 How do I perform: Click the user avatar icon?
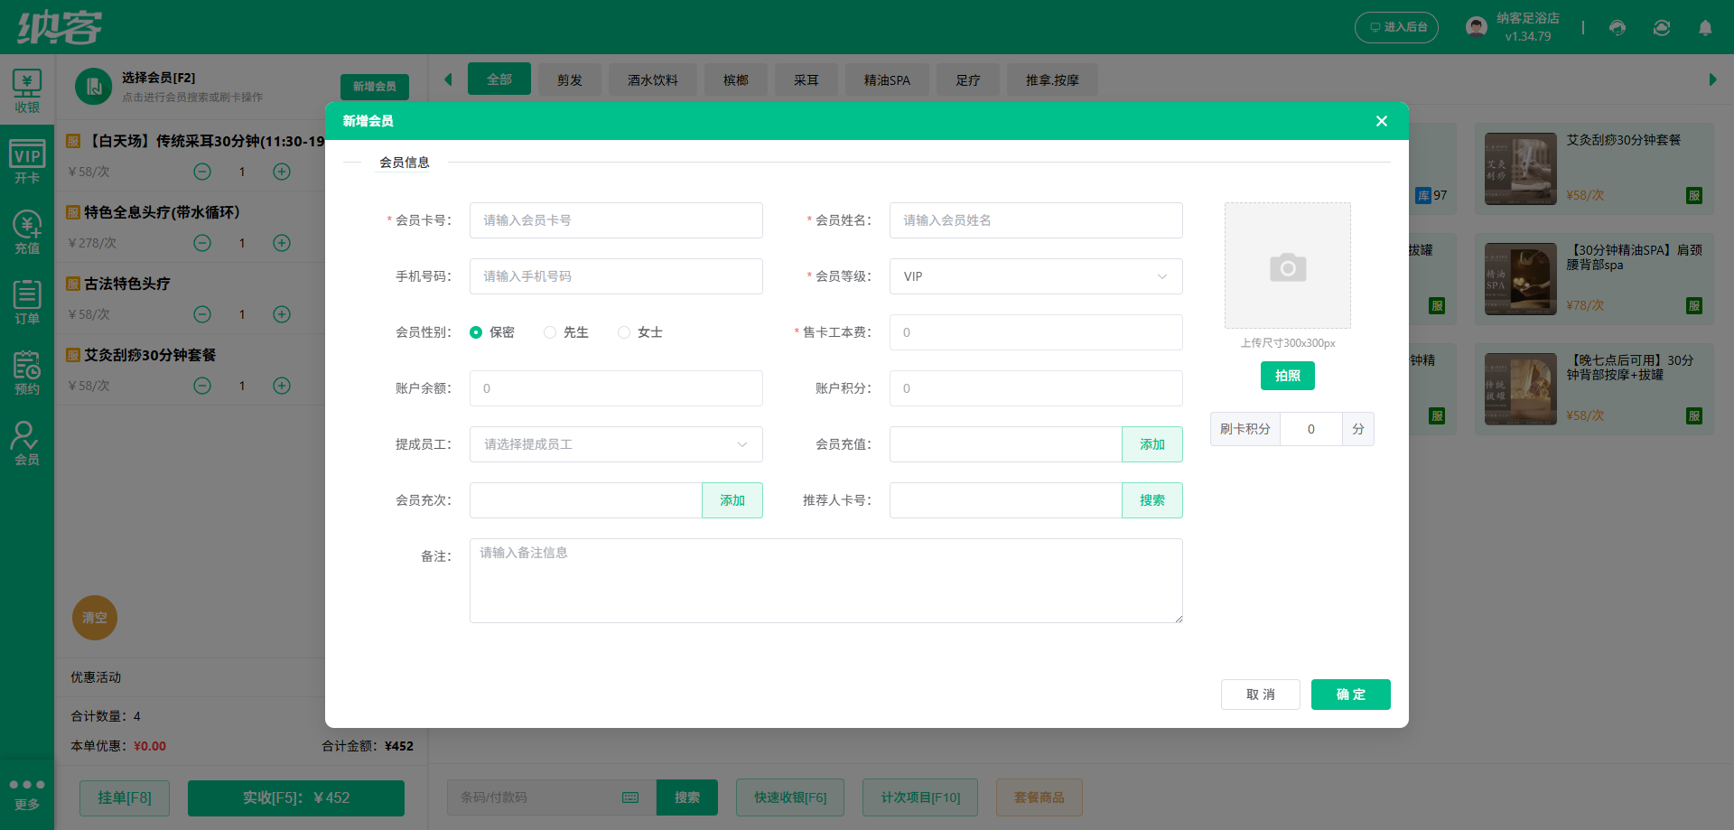(1477, 27)
